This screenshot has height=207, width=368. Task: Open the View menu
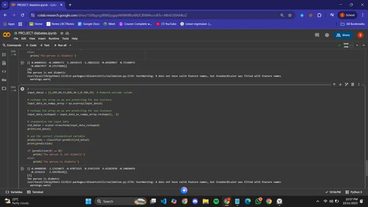pos(32,39)
